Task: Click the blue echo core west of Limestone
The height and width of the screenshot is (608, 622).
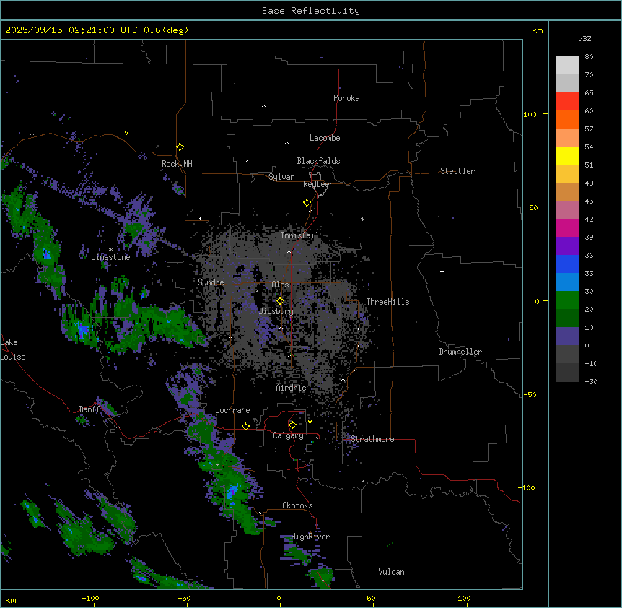Action: (46, 254)
